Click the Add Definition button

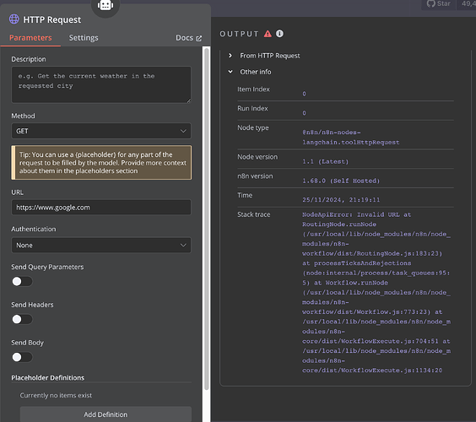point(105,414)
